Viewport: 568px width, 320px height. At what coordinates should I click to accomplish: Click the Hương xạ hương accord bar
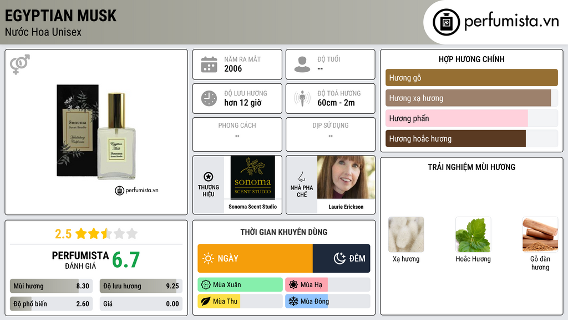pyautogui.click(x=471, y=98)
